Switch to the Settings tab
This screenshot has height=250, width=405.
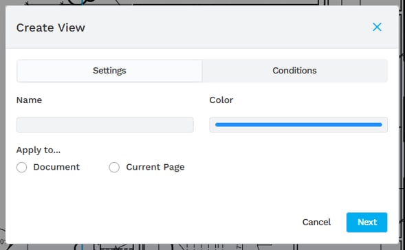coord(109,71)
